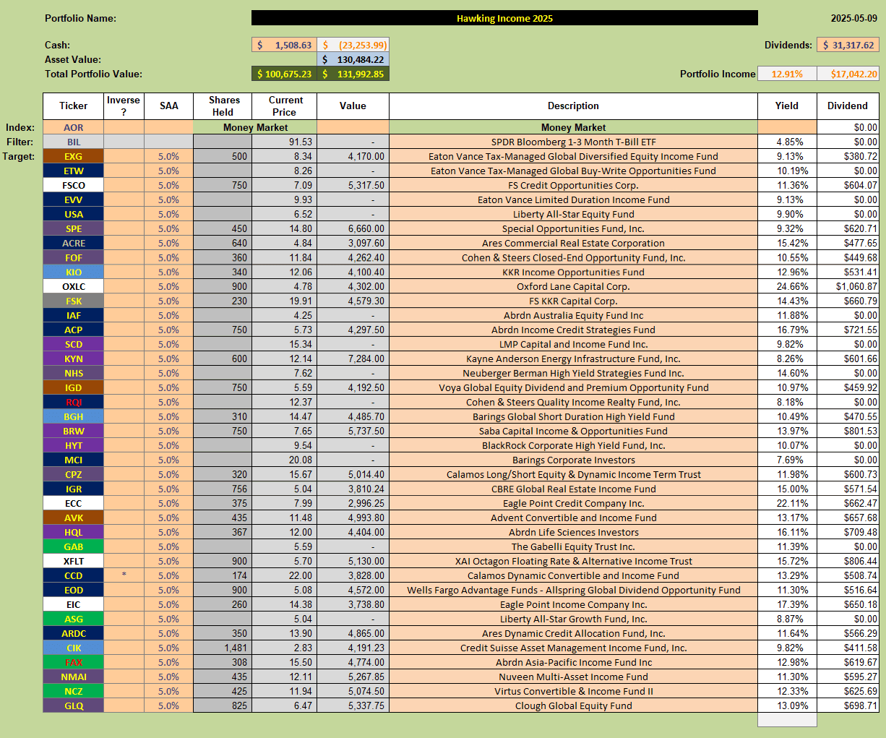886x738 pixels.
Task: Select value 2,996.25 for ECC
Action: click(x=353, y=503)
